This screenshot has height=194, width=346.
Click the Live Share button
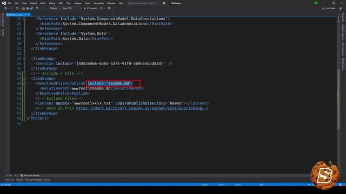[328, 9]
